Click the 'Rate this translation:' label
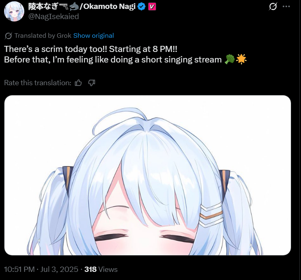 click(x=38, y=83)
